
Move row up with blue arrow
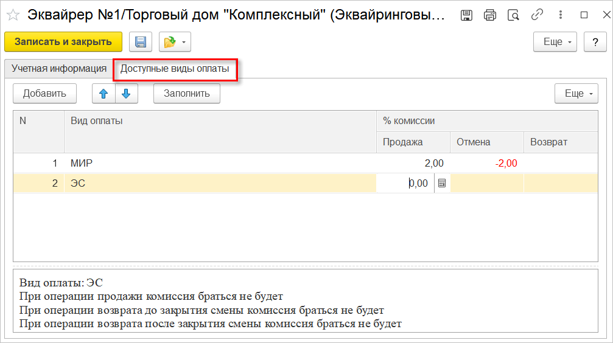pos(103,94)
